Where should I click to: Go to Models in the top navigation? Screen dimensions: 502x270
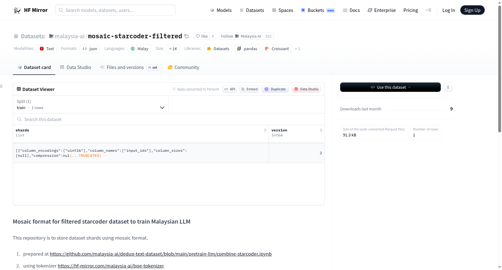tap(221, 10)
